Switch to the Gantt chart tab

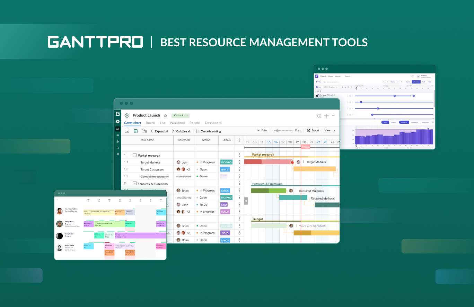click(133, 123)
